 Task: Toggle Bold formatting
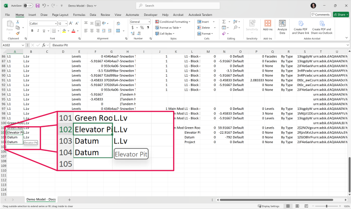pos(32,30)
